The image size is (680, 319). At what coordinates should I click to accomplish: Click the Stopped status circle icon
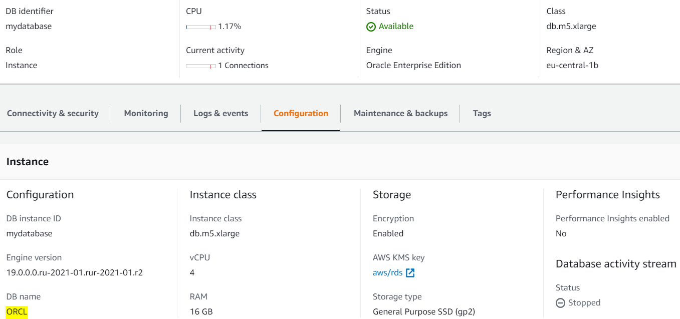pos(560,303)
